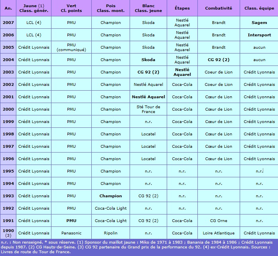The image size is (278, 256).
Task: Click 'Panasonic' in the 1990 row
Action: coord(71,233)
